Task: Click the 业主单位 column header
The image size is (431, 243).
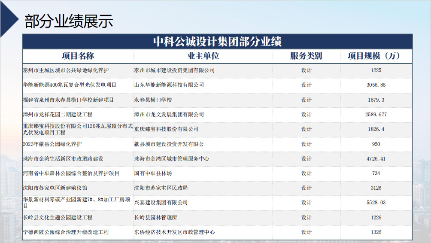Action: click(203, 56)
